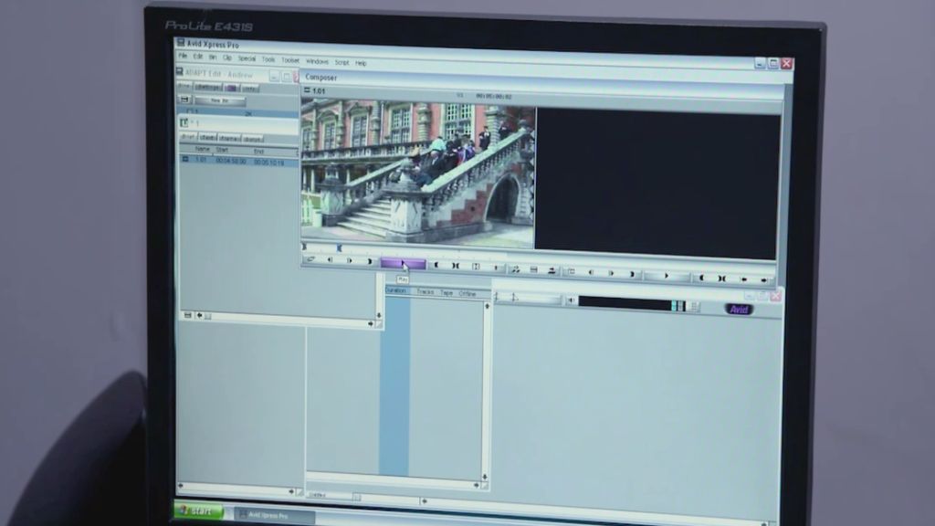Open the Toolset menu

290,60
